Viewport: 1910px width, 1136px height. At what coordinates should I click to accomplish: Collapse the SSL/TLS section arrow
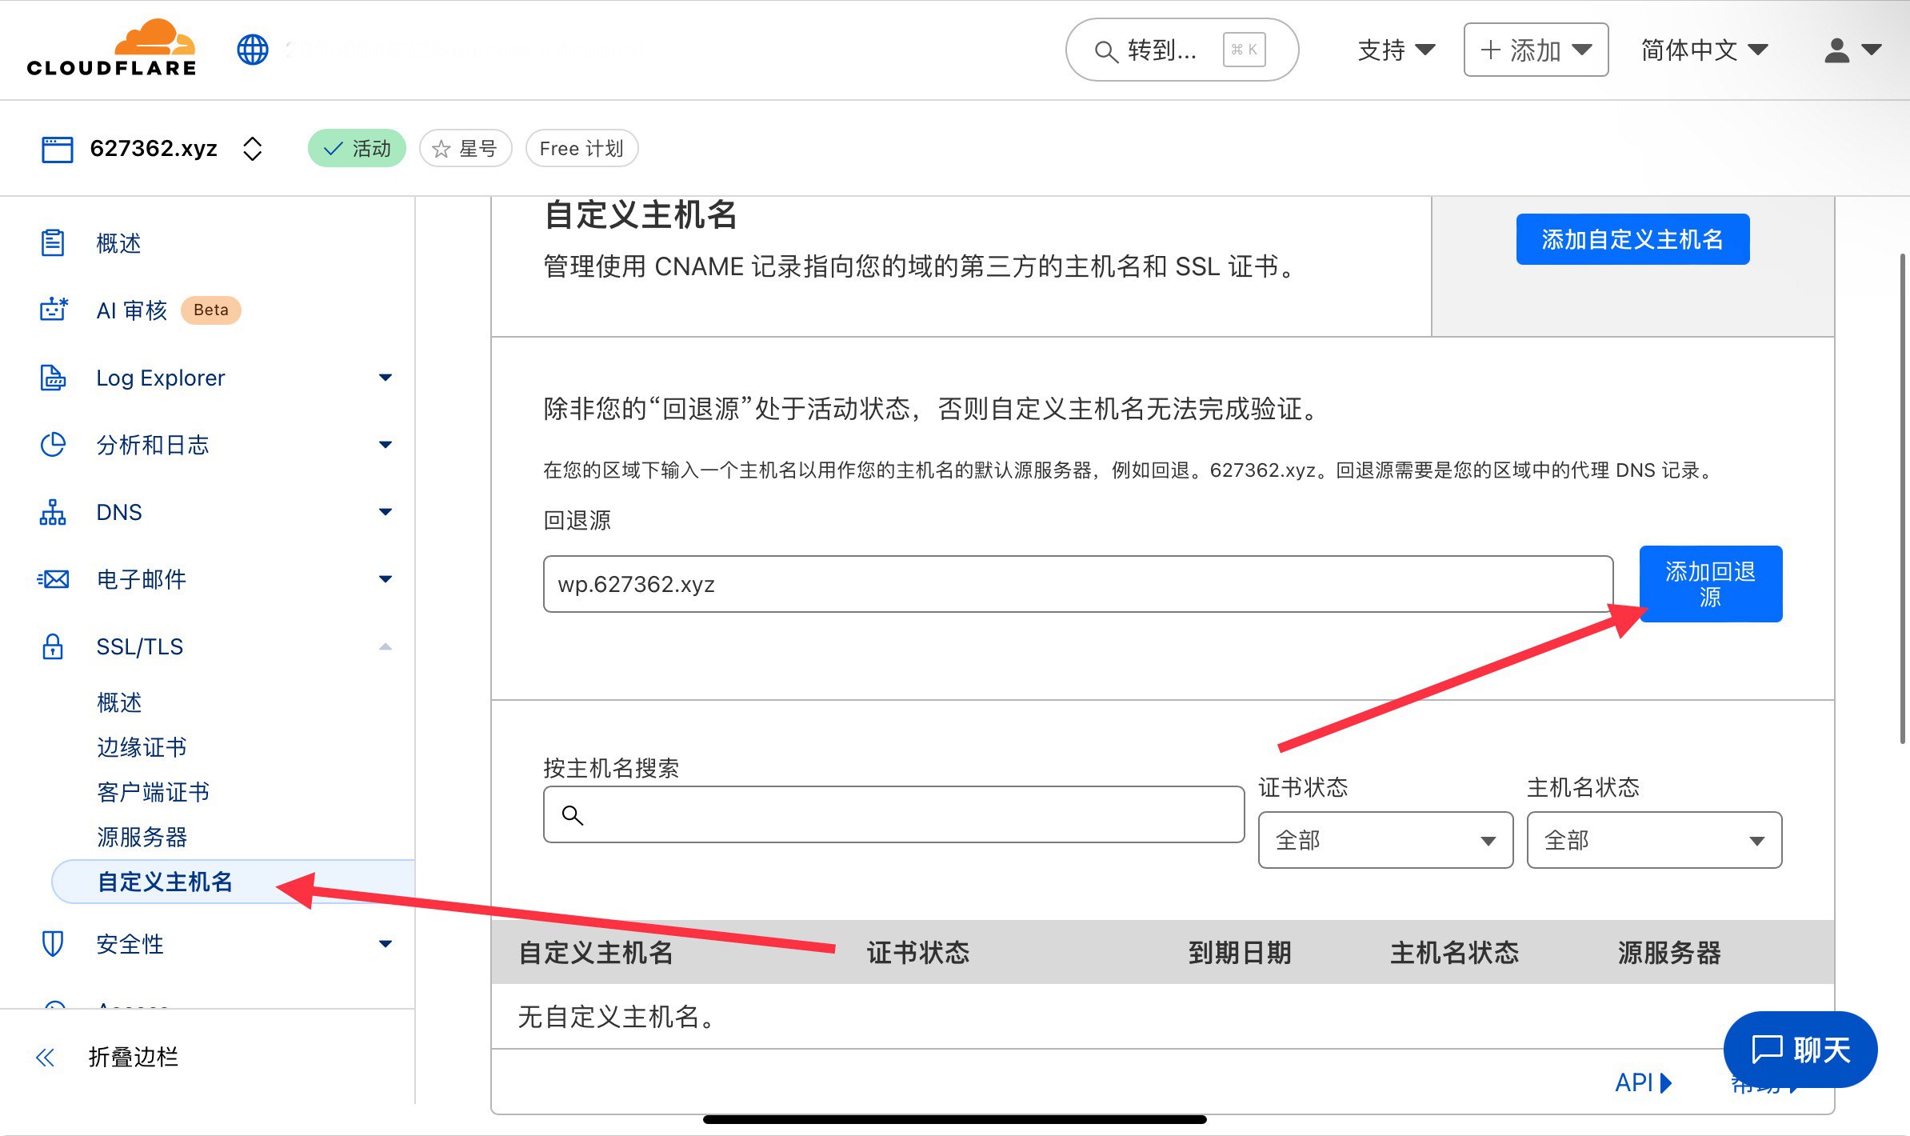(386, 646)
